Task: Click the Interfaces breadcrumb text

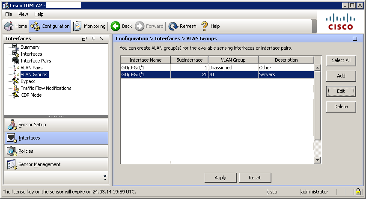Action: pos(167,39)
